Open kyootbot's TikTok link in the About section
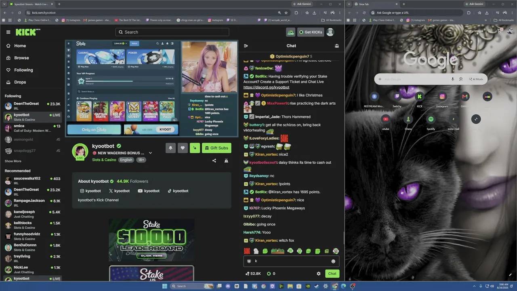 [178, 191]
